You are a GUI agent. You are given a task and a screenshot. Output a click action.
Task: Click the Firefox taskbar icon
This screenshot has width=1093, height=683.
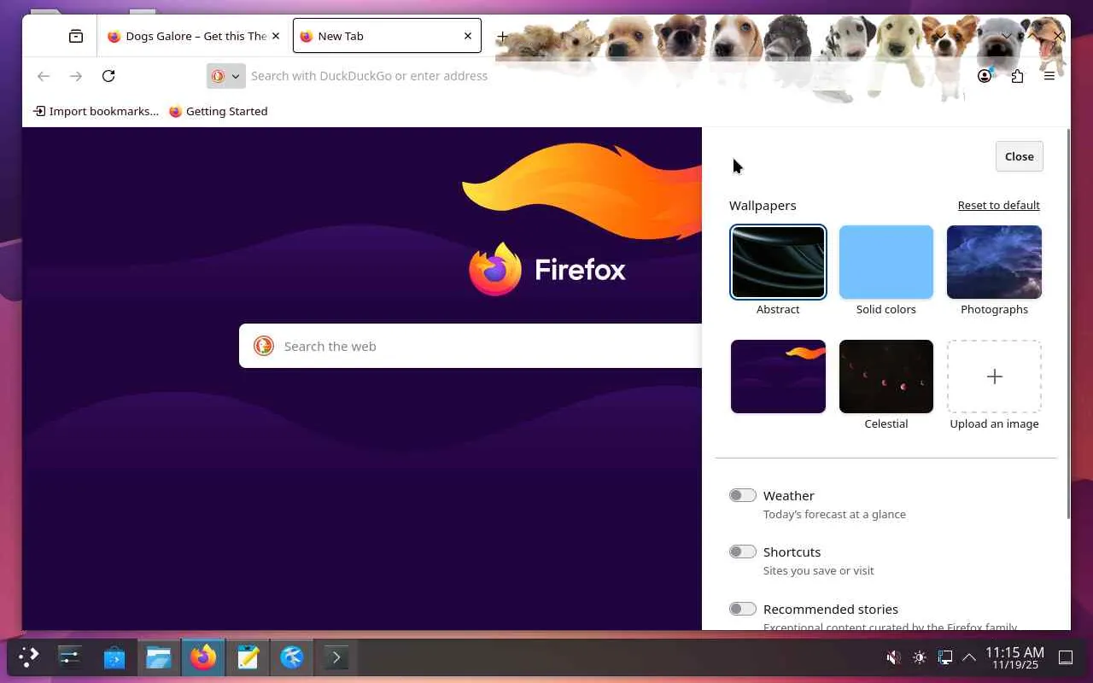pos(203,657)
